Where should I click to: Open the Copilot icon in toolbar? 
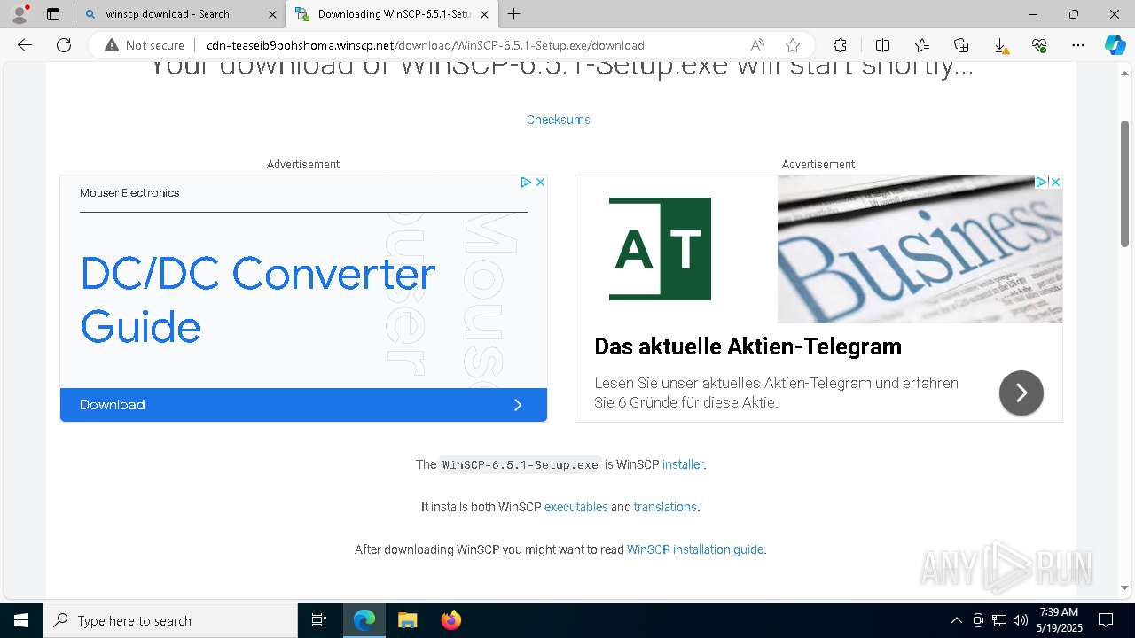pos(1115,45)
